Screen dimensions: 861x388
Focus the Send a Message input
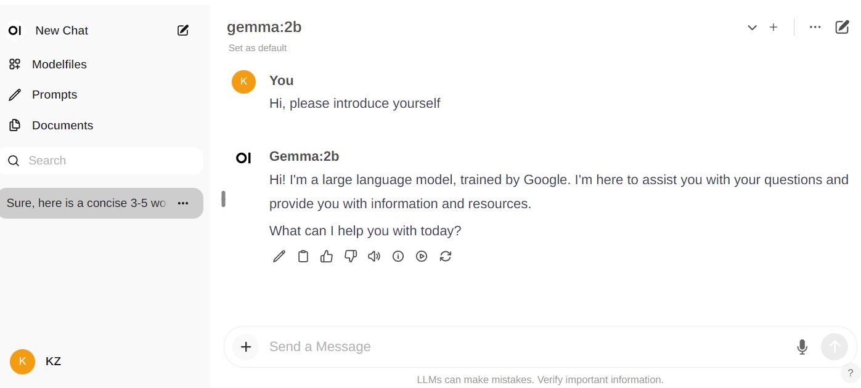point(527,347)
